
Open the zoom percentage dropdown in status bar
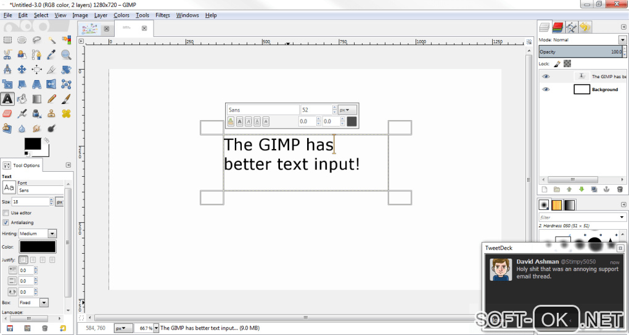click(x=156, y=328)
